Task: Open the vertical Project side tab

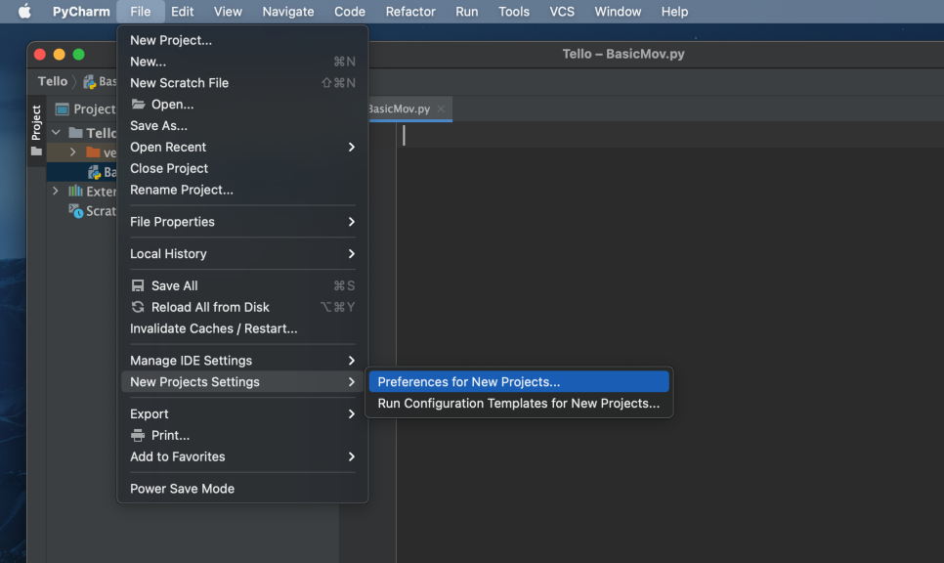Action: (x=36, y=131)
